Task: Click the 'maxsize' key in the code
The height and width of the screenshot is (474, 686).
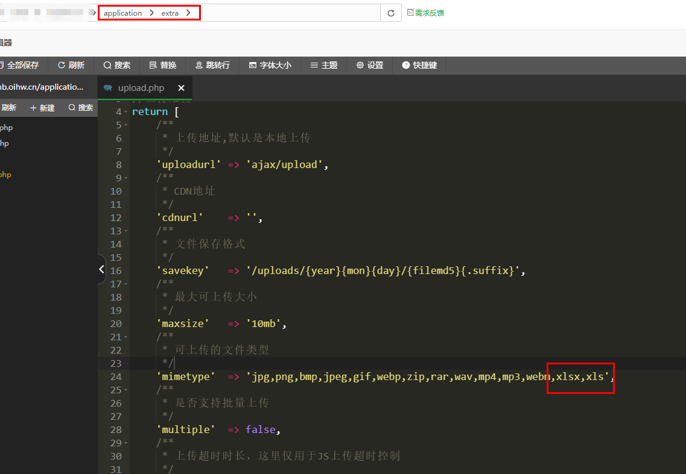Action: 183,323
